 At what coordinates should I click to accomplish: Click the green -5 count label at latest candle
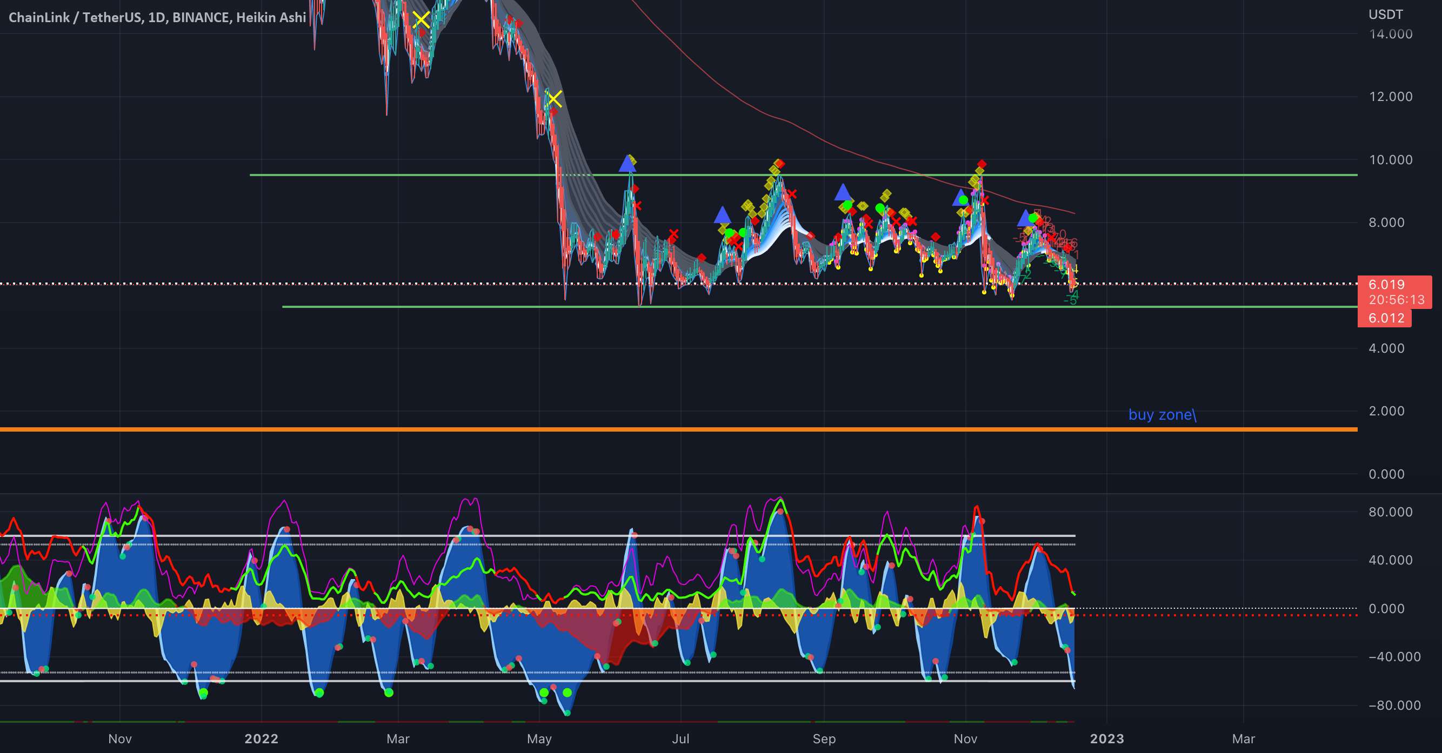[1070, 300]
